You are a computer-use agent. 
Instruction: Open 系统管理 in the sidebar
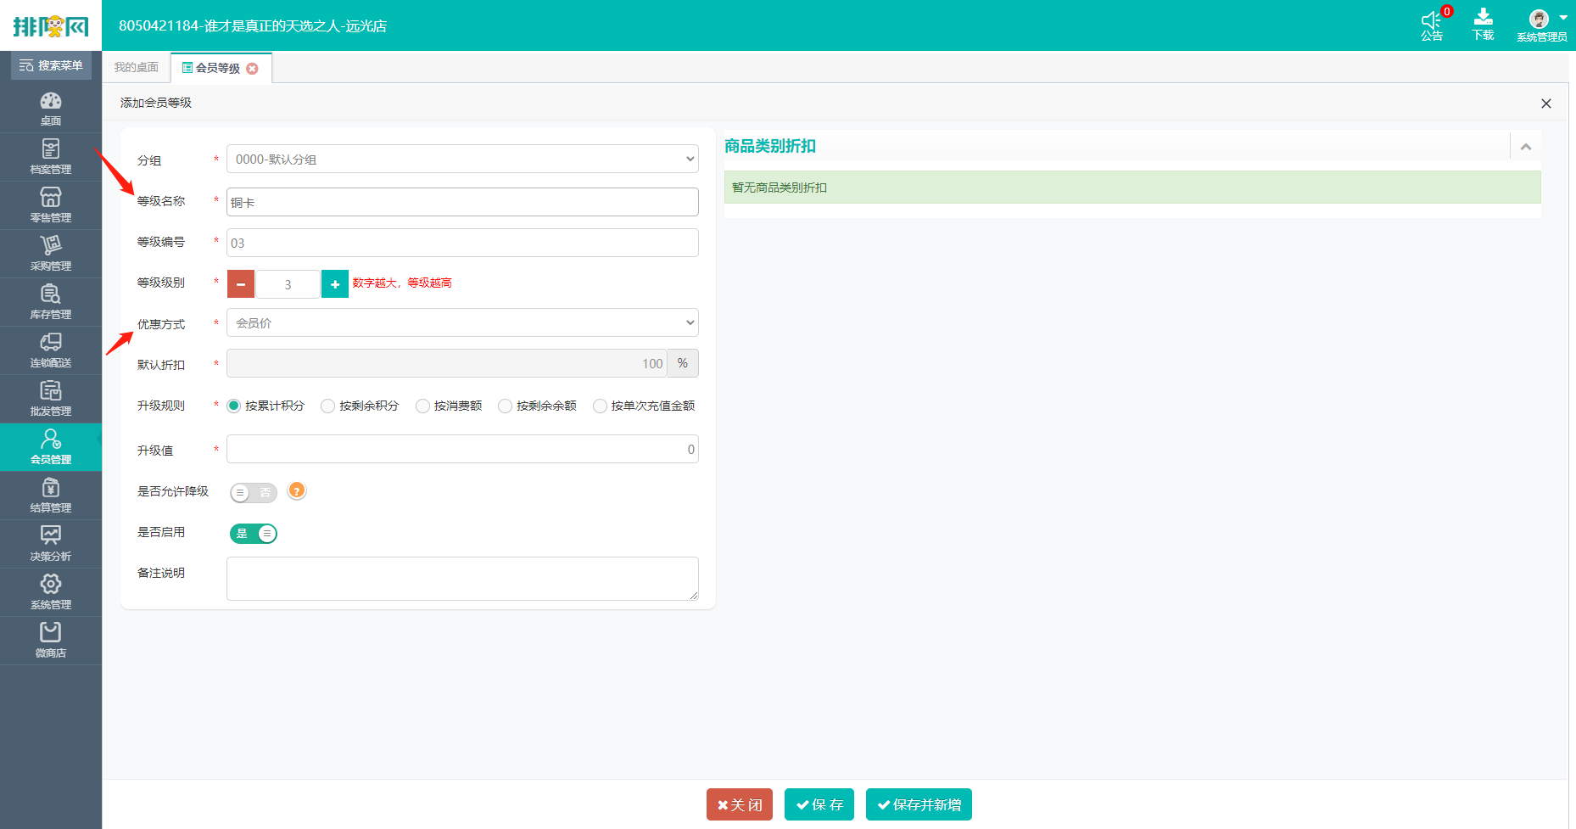51,592
